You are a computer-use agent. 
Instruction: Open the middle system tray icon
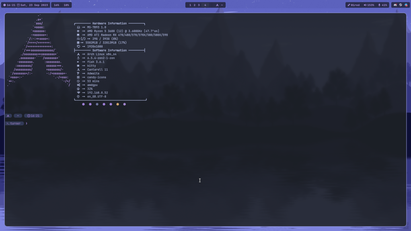coord(401,5)
